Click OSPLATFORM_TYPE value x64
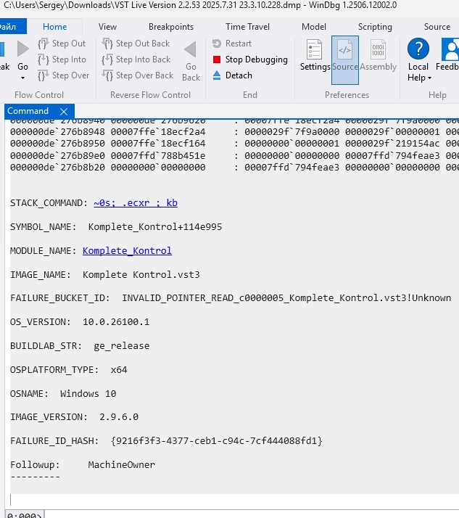 pyautogui.click(x=119, y=370)
